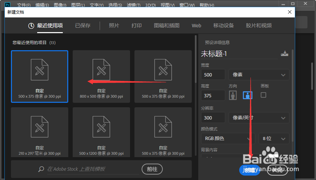This screenshot has height=180, width=316.
Task: Enable the 画板 artboard checkbox
Action: click(263, 95)
